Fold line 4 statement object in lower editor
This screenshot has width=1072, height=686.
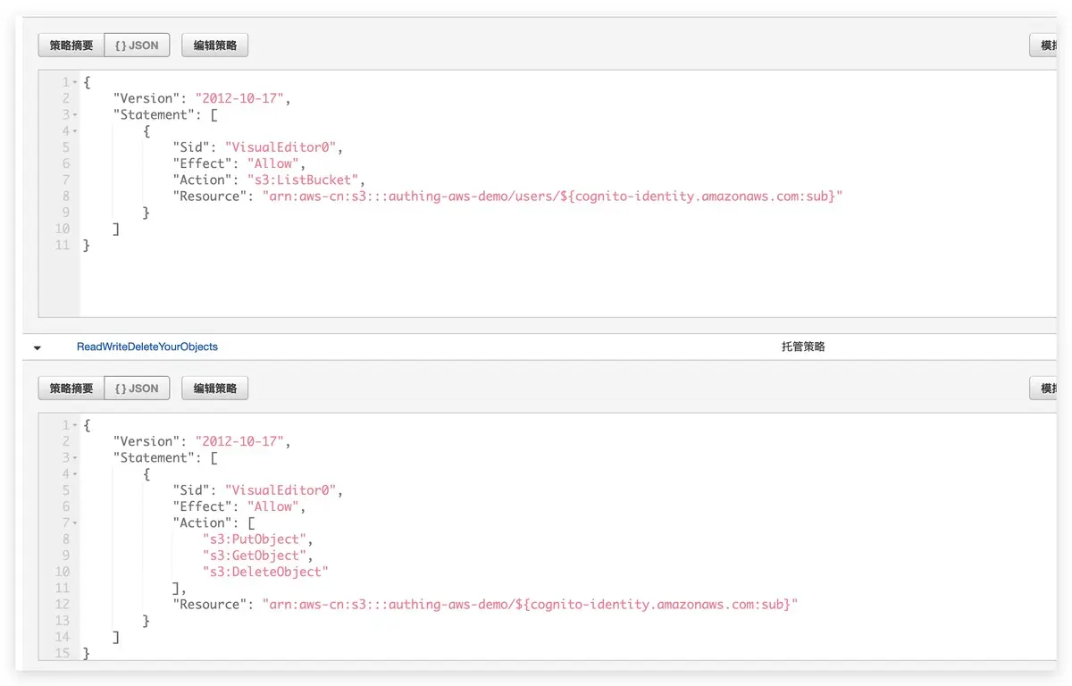[75, 474]
